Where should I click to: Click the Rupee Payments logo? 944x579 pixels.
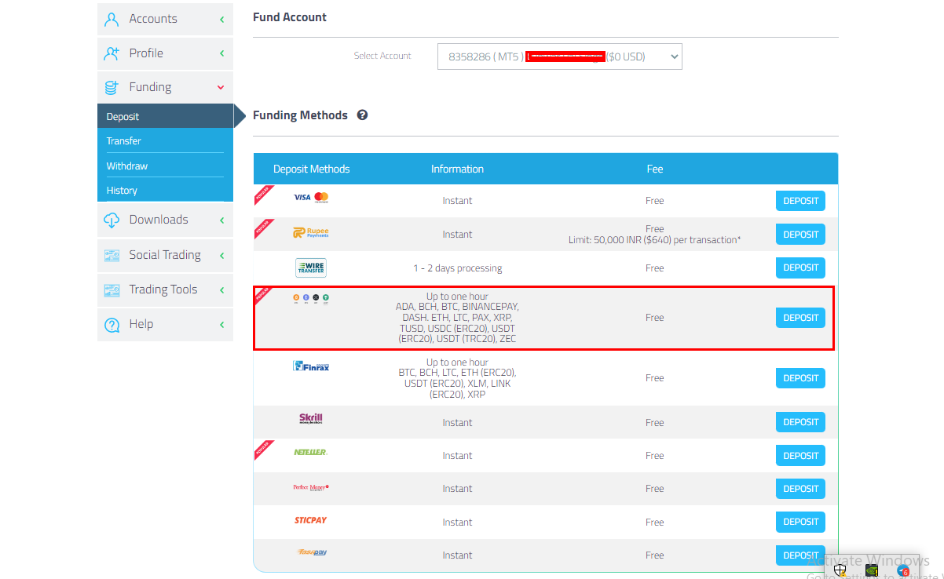[311, 233]
